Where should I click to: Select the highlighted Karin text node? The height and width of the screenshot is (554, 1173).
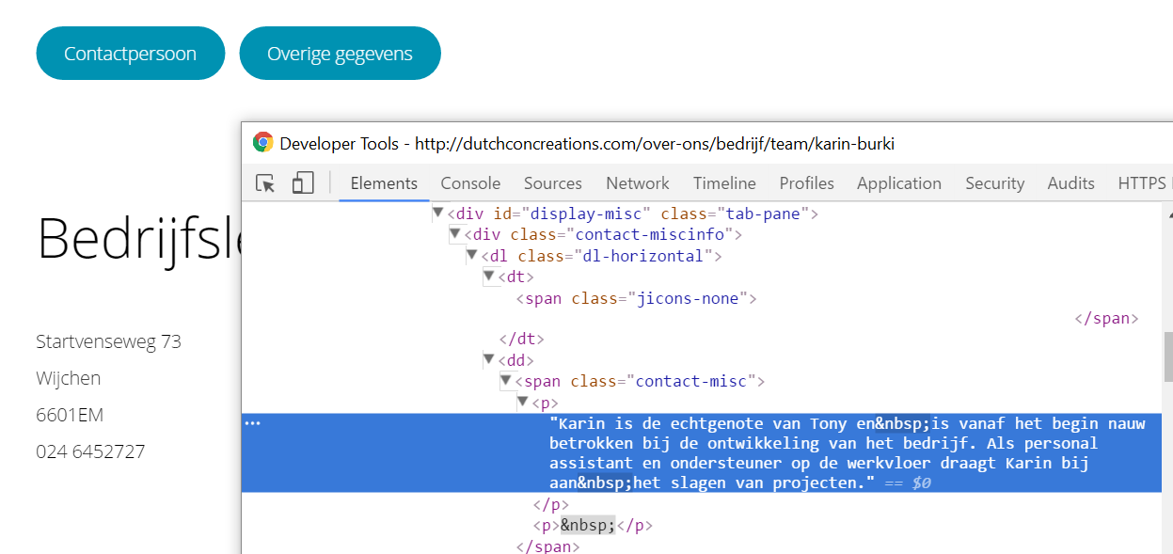701,452
